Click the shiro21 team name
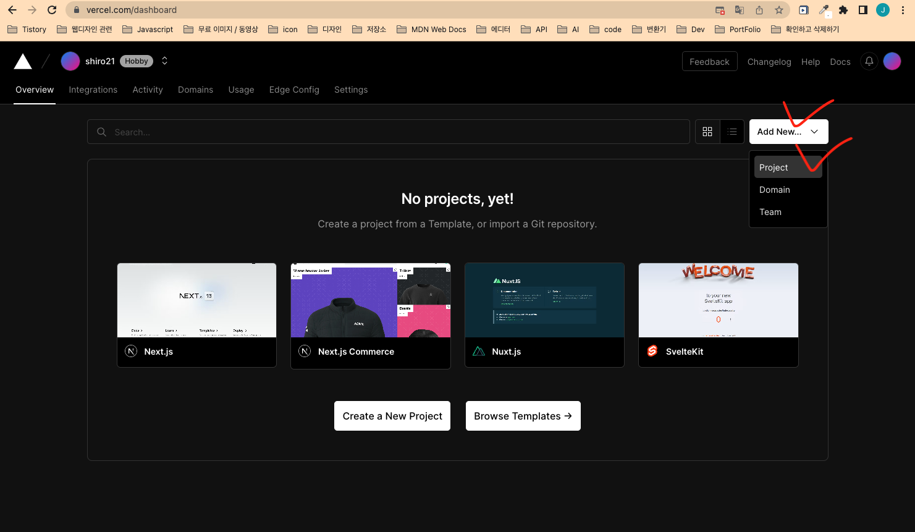The height and width of the screenshot is (532, 915). tap(100, 61)
